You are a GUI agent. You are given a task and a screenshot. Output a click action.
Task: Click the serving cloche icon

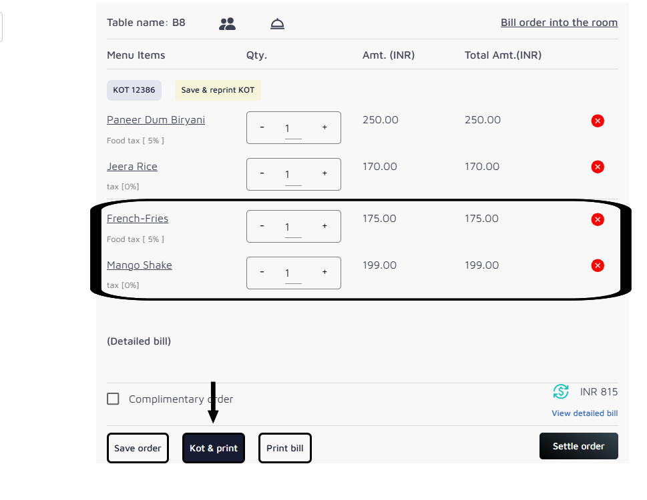click(277, 24)
